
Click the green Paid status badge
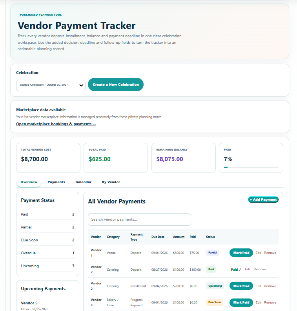211,270
